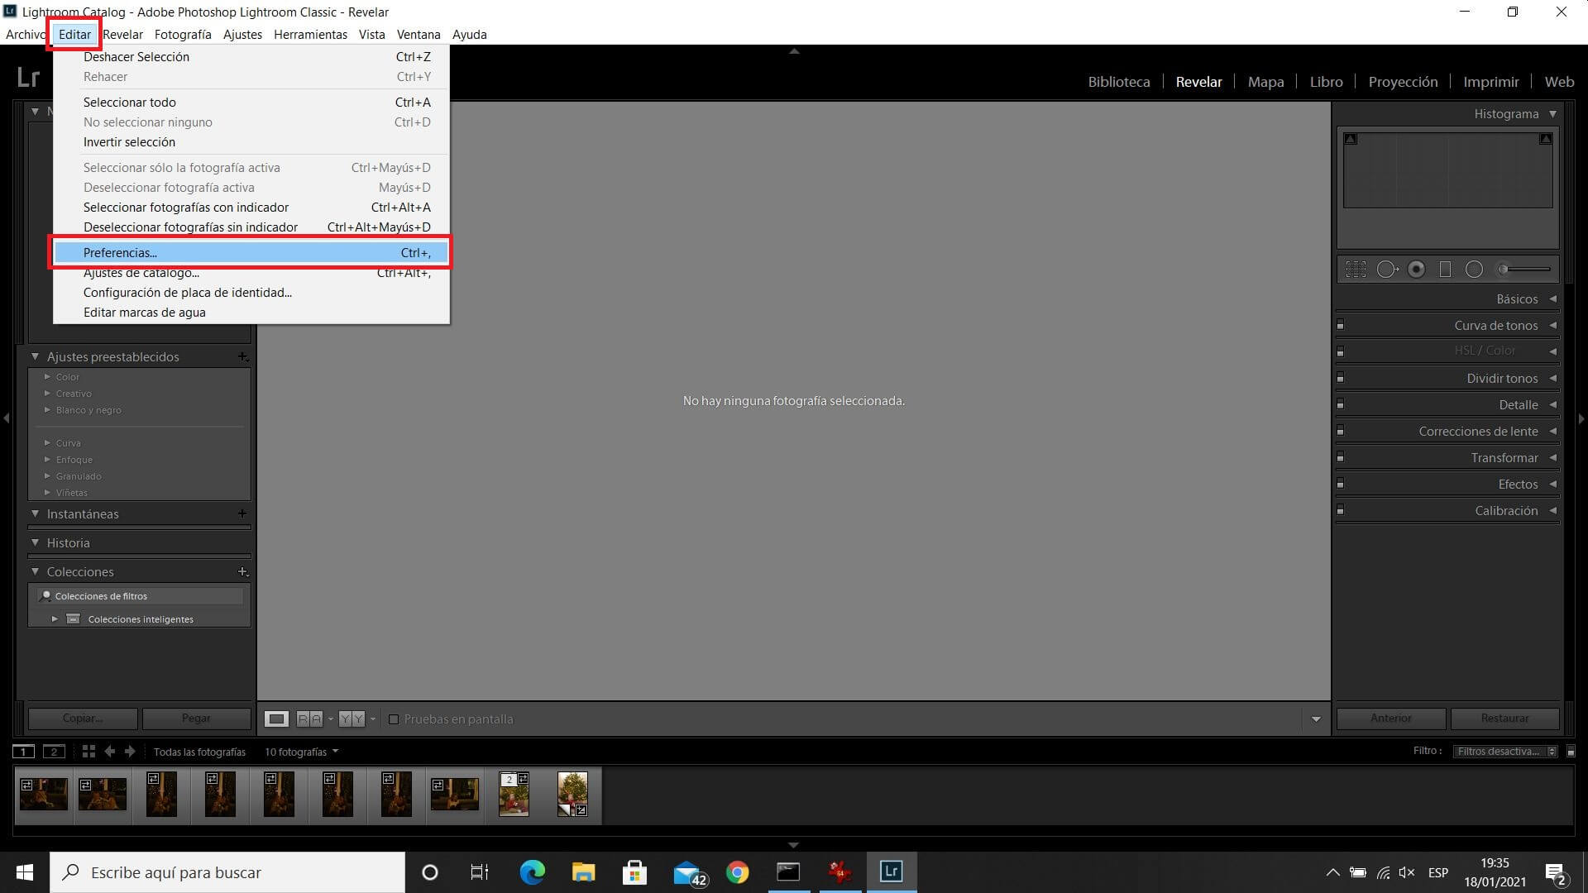The width and height of the screenshot is (1588, 893).
Task: Select the Crop Overlay tool
Action: pos(1356,269)
